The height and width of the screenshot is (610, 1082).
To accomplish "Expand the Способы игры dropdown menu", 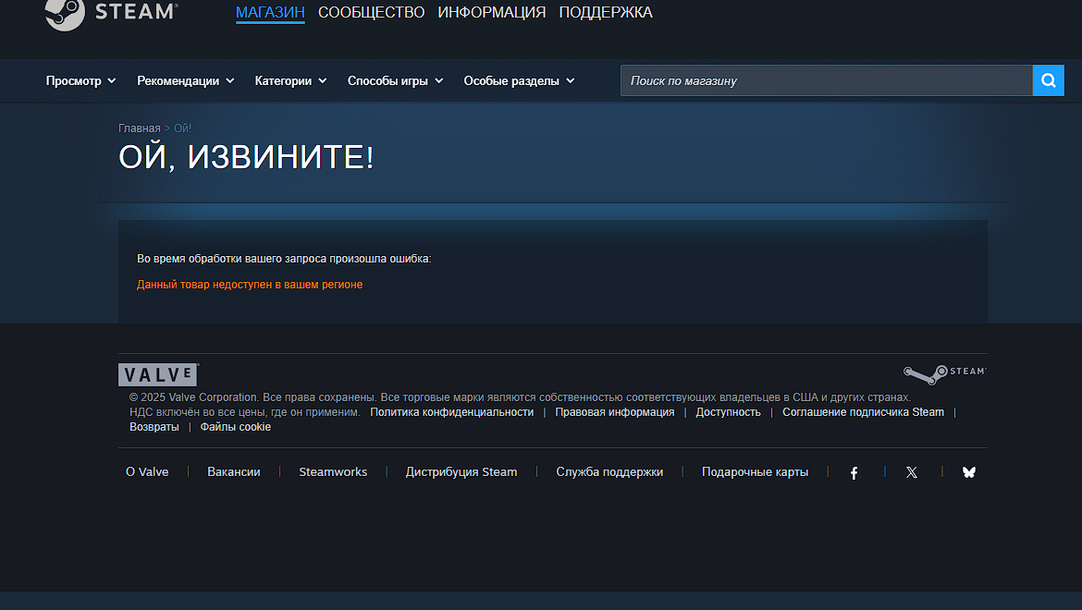I will coord(396,80).
